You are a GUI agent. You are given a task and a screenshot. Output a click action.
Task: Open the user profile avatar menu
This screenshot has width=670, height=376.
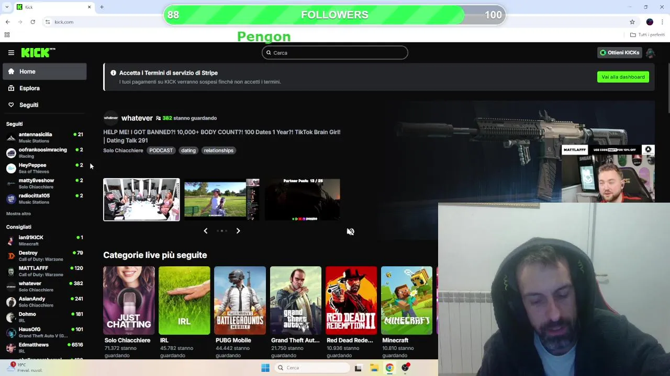click(x=650, y=53)
